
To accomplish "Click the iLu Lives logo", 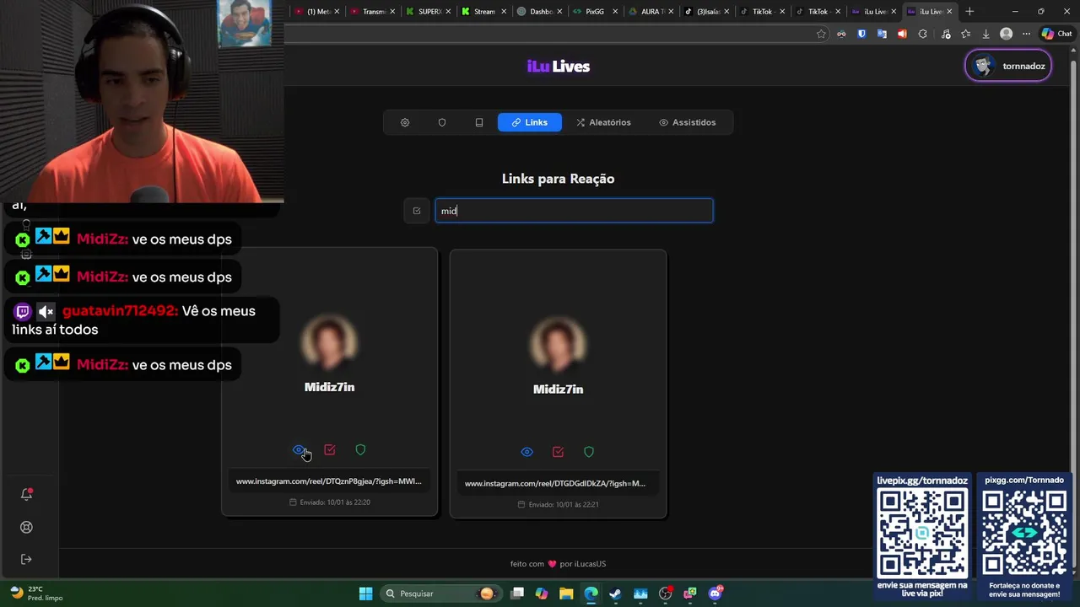I will pos(559,67).
